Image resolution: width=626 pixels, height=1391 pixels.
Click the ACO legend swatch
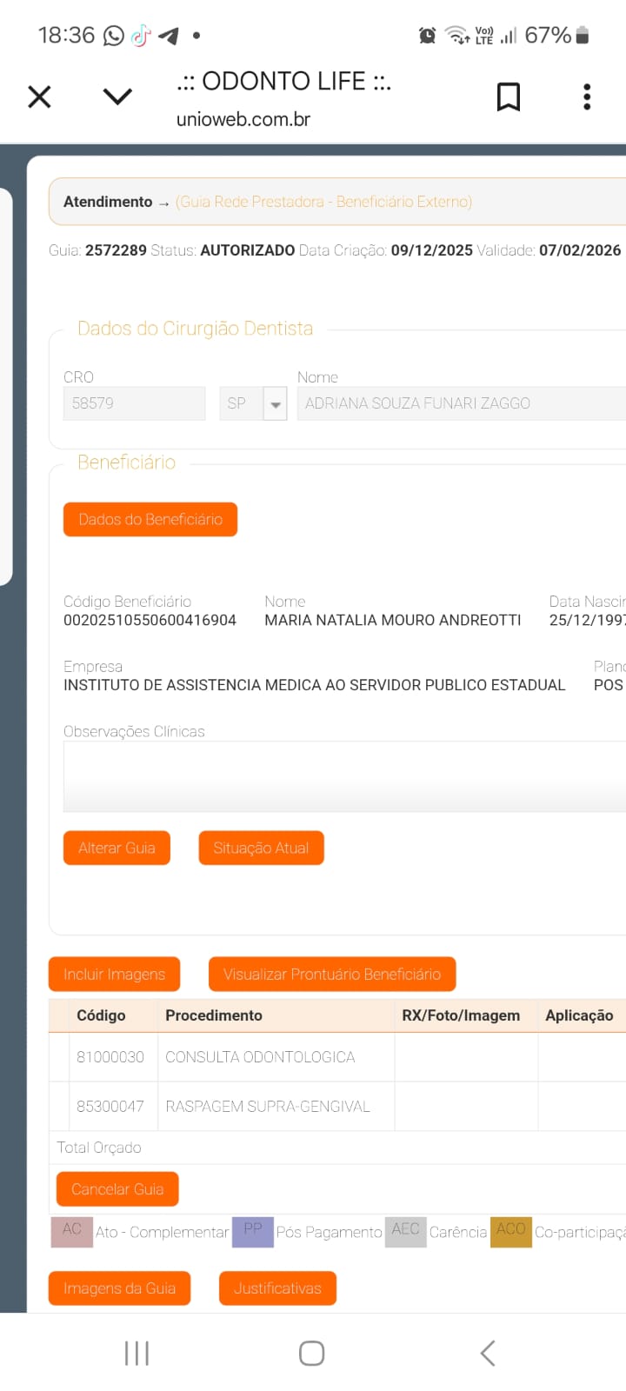511,1231
